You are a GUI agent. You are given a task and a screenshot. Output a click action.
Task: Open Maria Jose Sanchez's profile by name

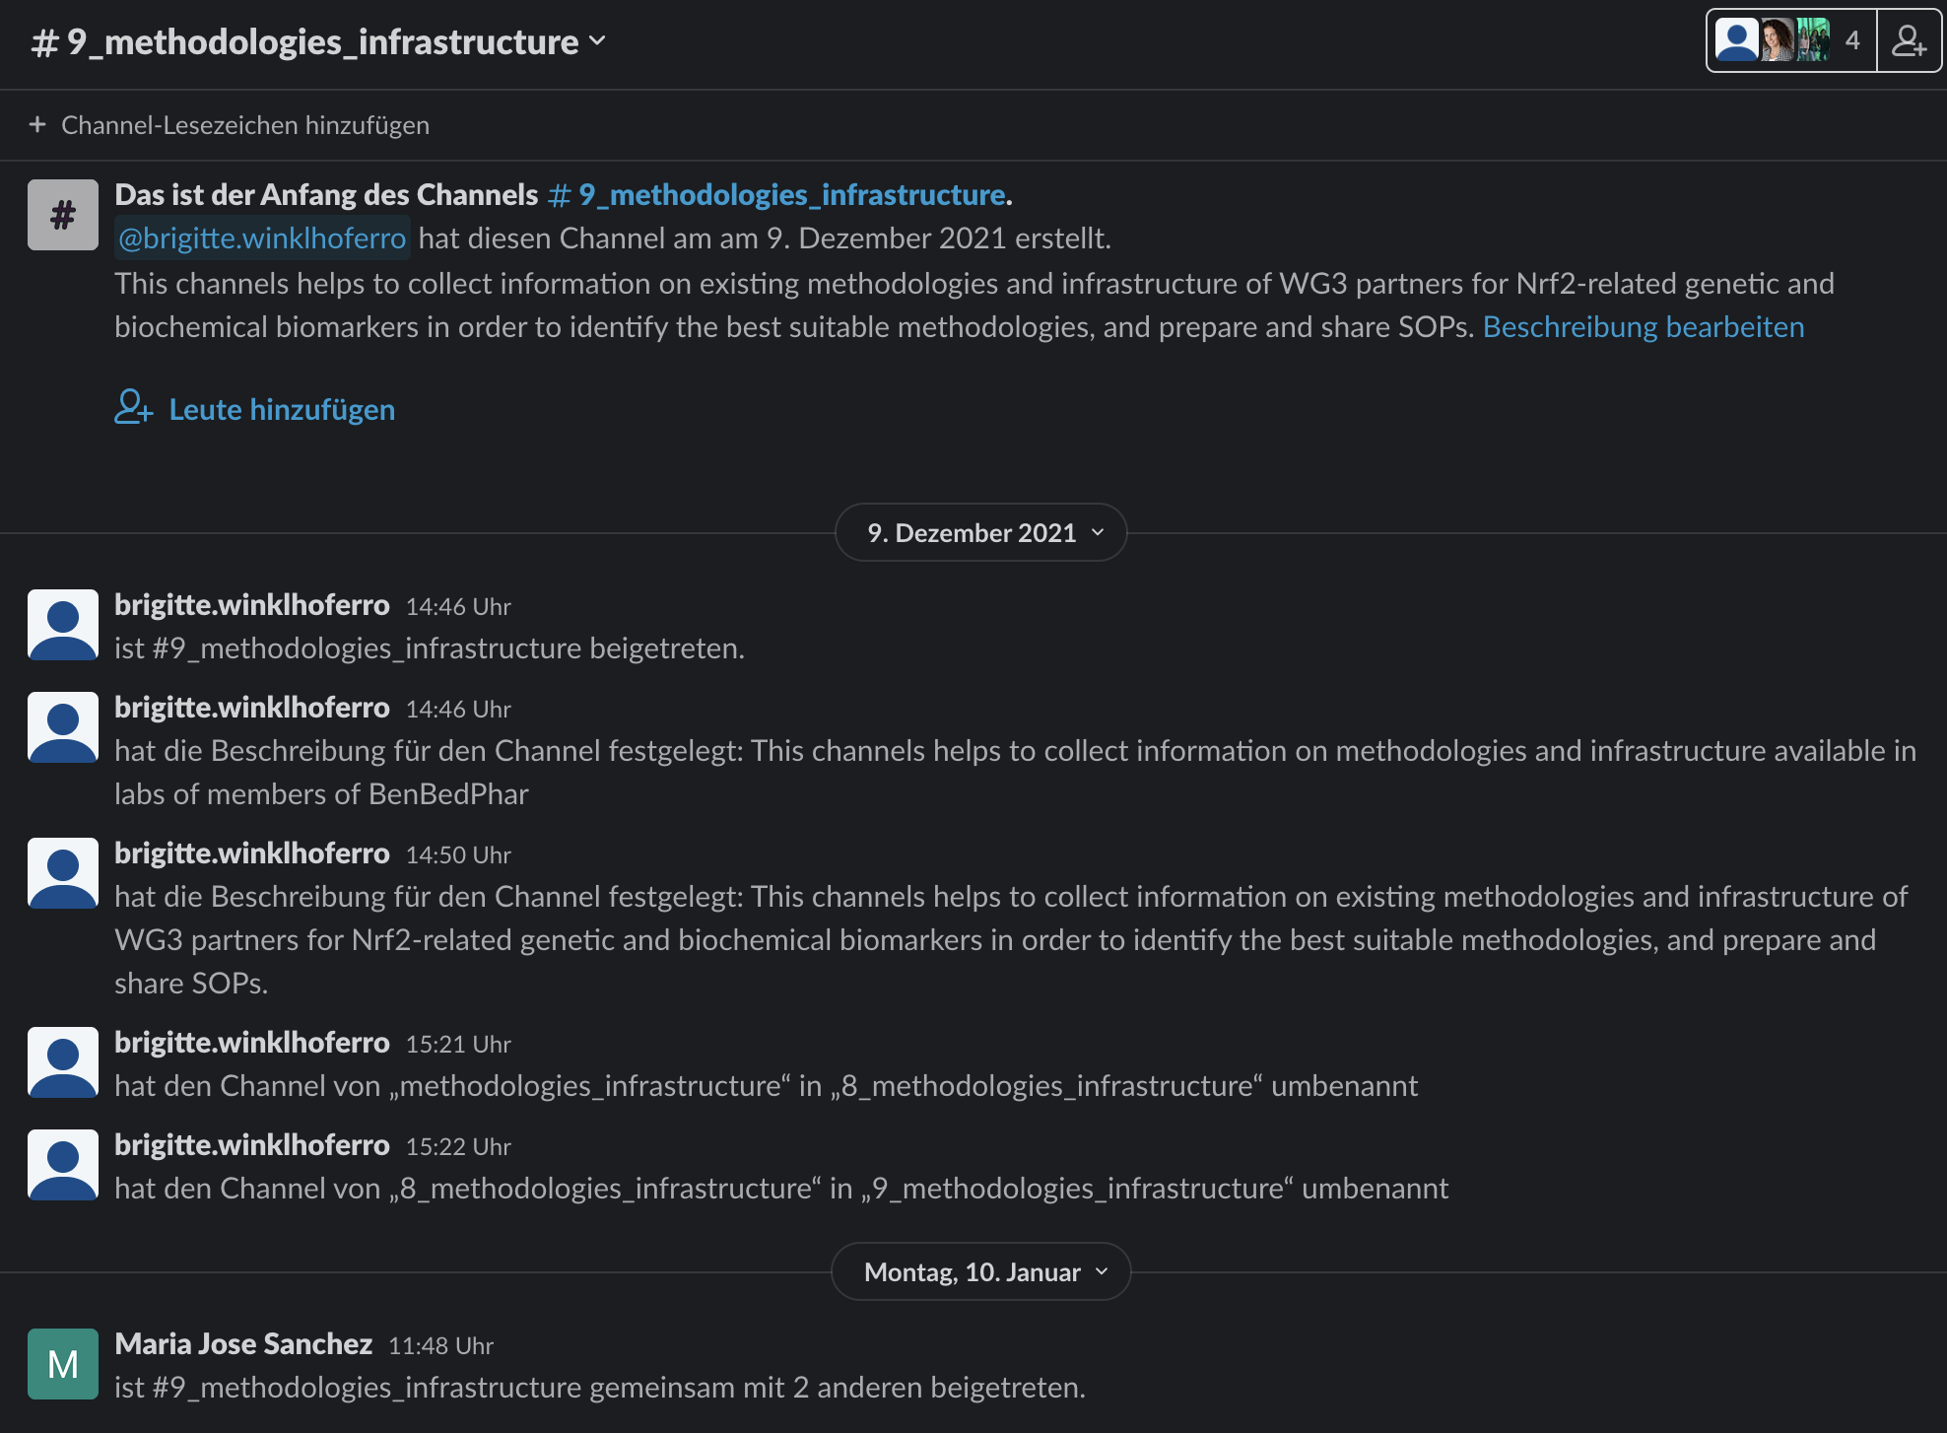click(243, 1344)
